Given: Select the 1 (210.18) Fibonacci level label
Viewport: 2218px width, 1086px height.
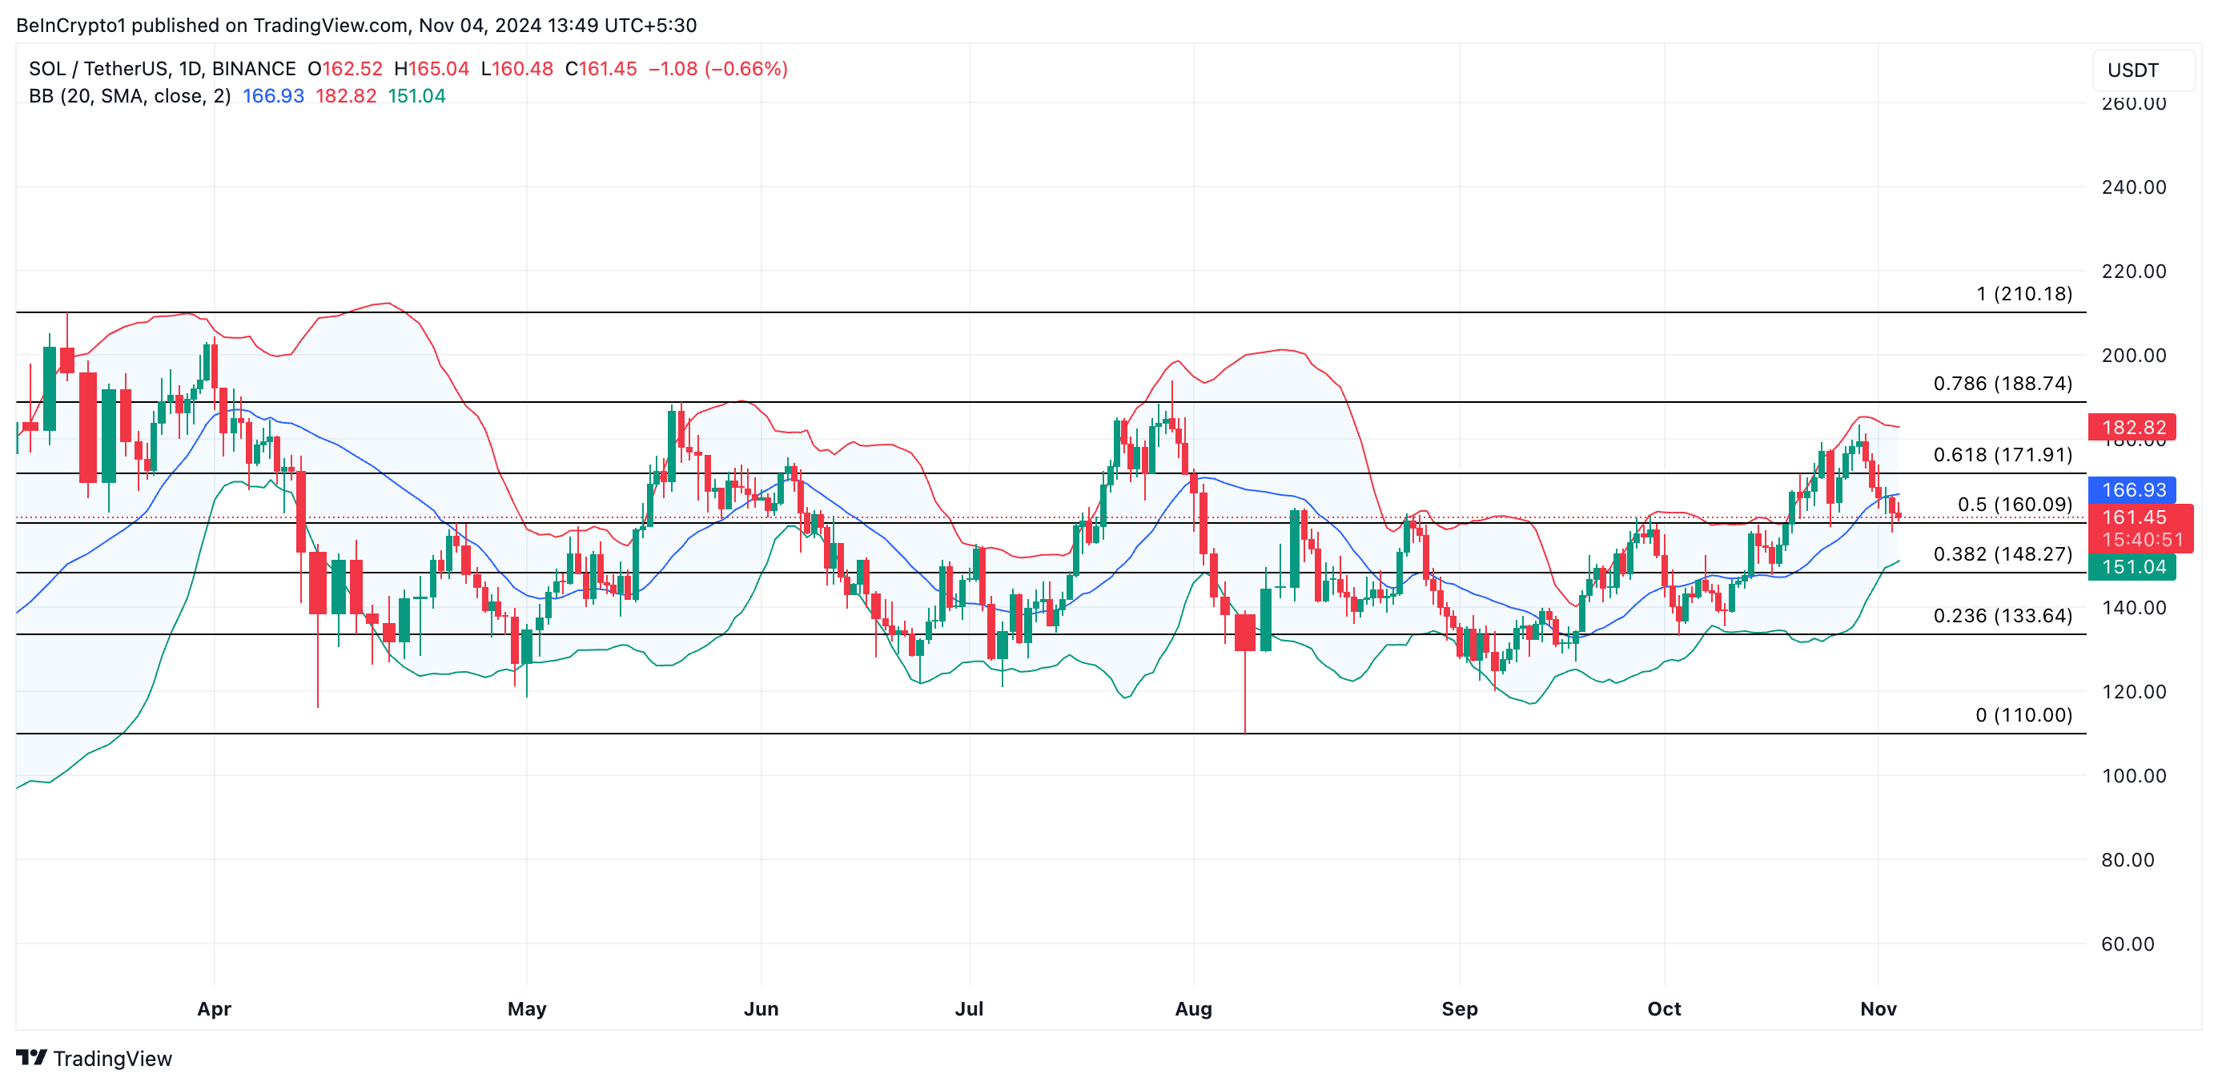Looking at the screenshot, I should pyautogui.click(x=2023, y=294).
